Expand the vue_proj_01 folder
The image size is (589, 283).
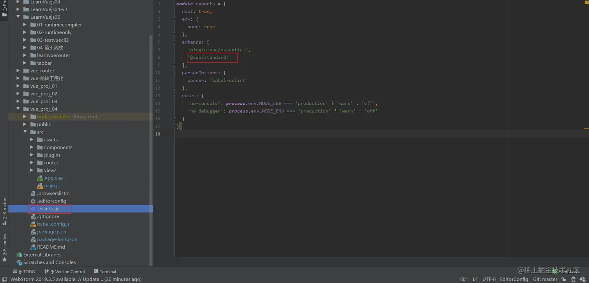point(18,86)
